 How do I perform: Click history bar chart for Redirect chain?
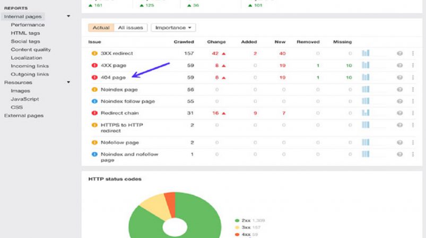tap(366, 113)
